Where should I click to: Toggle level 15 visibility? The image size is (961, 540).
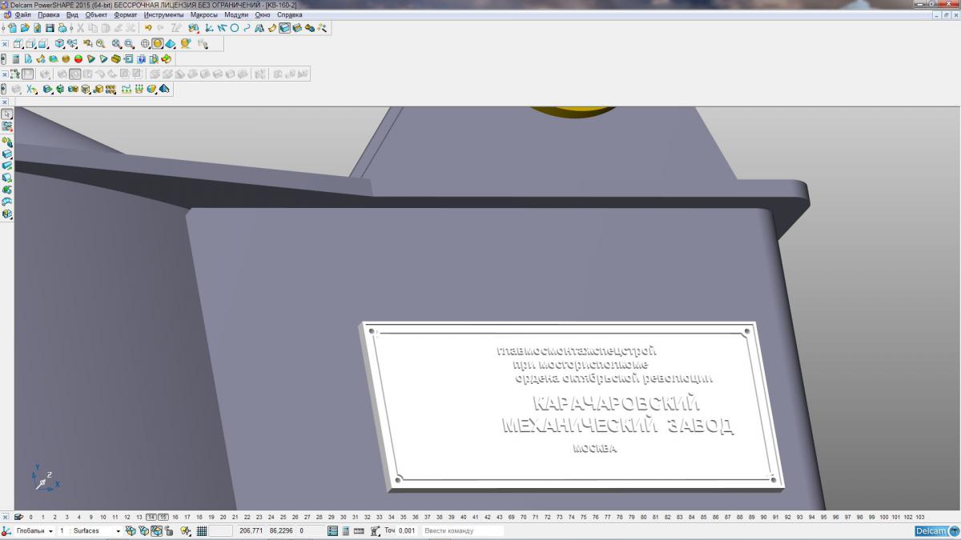(x=163, y=517)
